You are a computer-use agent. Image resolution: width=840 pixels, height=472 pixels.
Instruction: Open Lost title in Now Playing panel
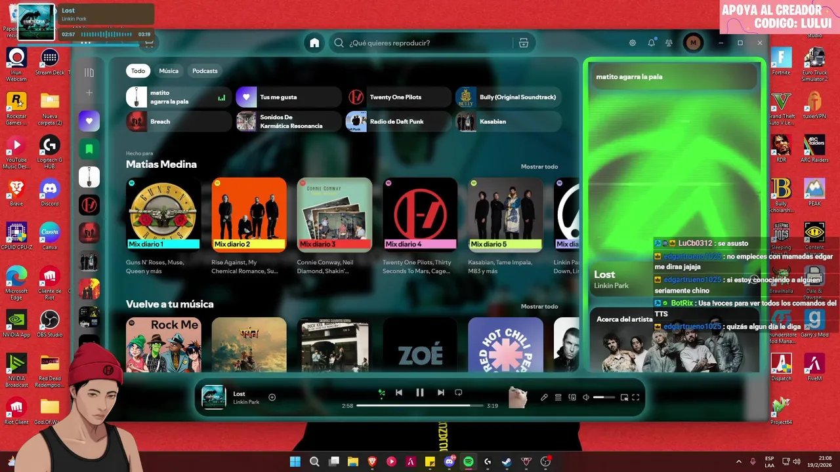point(604,274)
